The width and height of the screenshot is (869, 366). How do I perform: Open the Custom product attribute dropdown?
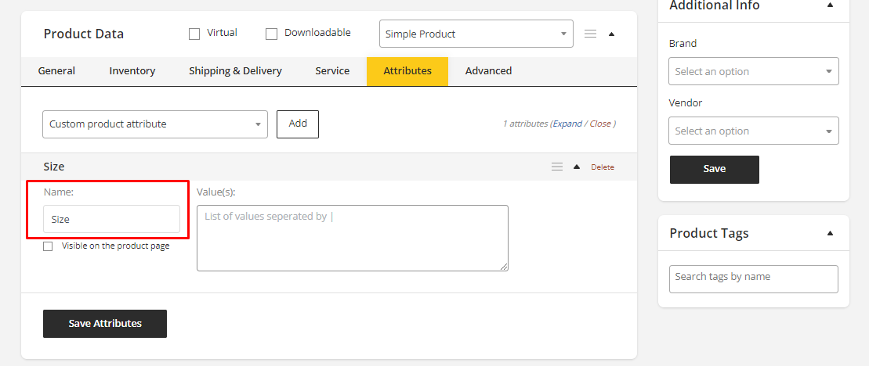pyautogui.click(x=154, y=124)
